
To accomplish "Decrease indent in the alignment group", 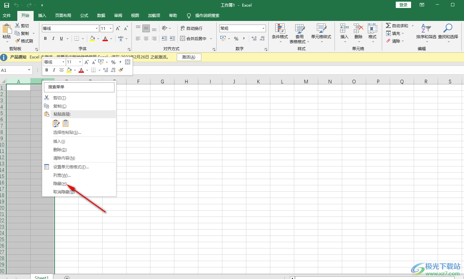I will point(164,39).
